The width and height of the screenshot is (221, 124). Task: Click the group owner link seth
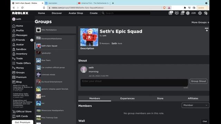[x=104, y=36]
